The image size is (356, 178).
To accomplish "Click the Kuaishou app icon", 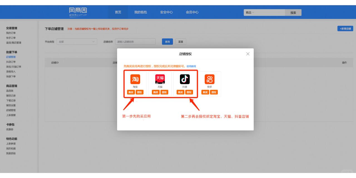I will click(209, 79).
